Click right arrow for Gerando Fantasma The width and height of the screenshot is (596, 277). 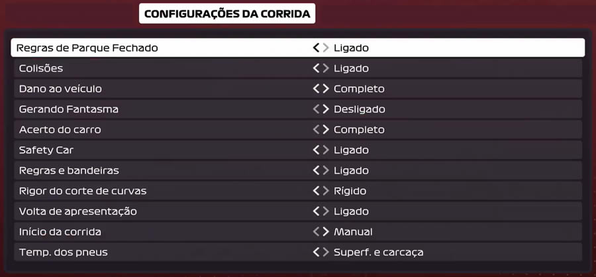326,109
